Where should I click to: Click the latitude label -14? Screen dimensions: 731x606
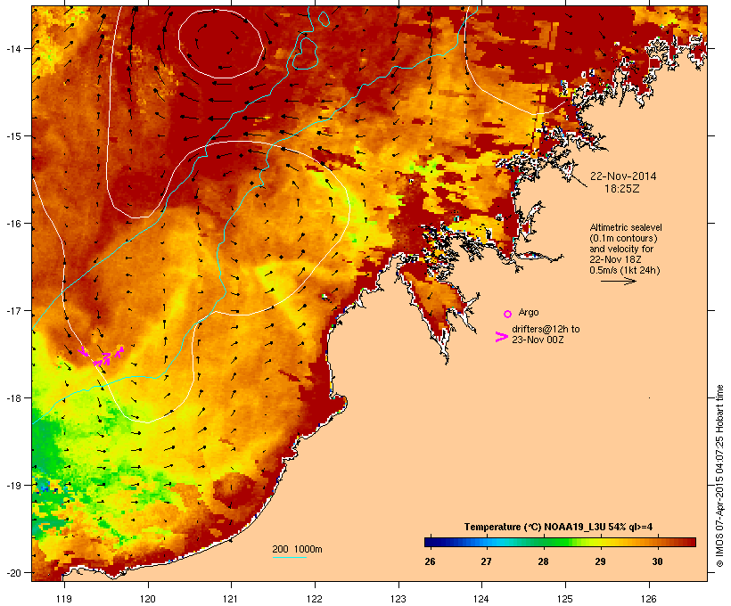(x=12, y=48)
